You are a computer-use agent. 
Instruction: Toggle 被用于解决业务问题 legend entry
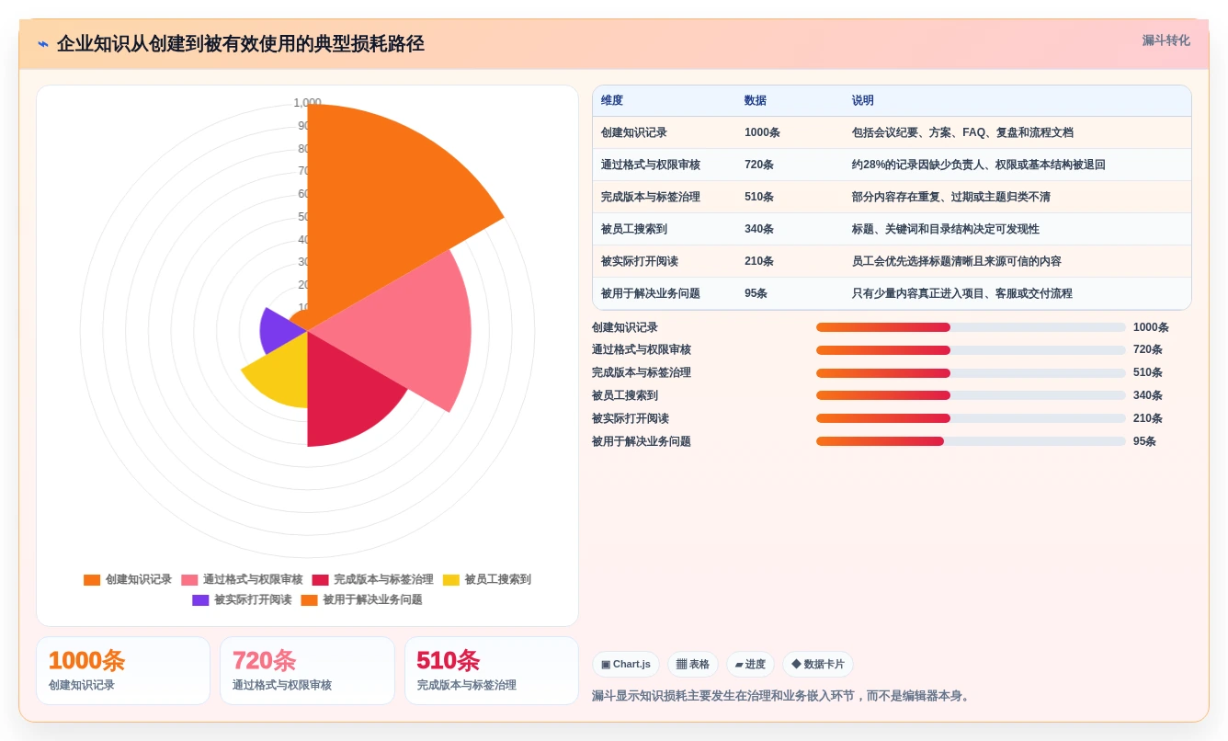click(361, 600)
